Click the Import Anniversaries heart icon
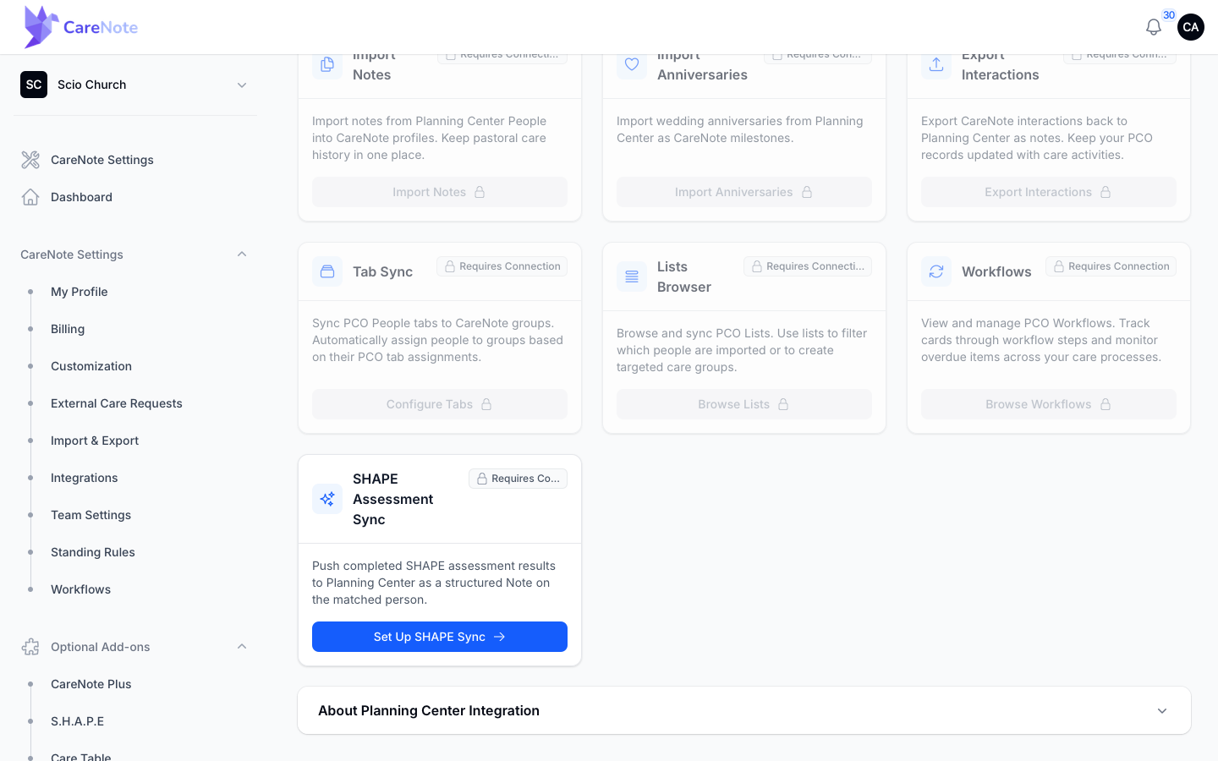 click(632, 65)
